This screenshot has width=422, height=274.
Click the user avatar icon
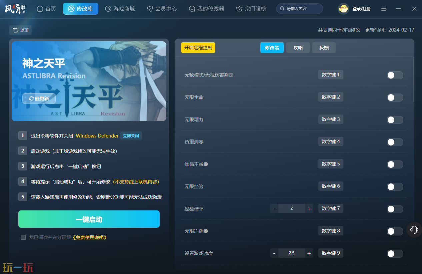click(343, 9)
